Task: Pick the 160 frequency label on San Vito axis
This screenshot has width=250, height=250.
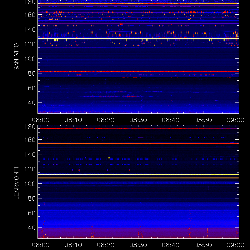Action: 30,15
